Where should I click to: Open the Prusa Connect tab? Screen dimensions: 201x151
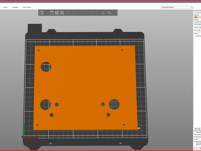tap(27, 7)
